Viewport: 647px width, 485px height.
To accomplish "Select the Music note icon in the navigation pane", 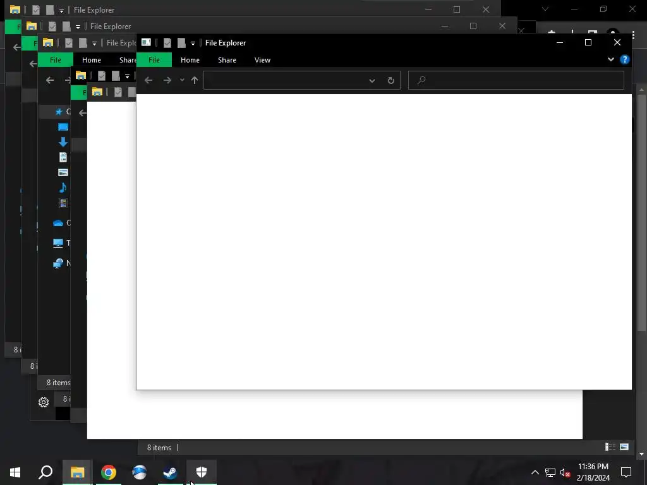I will pos(63,188).
